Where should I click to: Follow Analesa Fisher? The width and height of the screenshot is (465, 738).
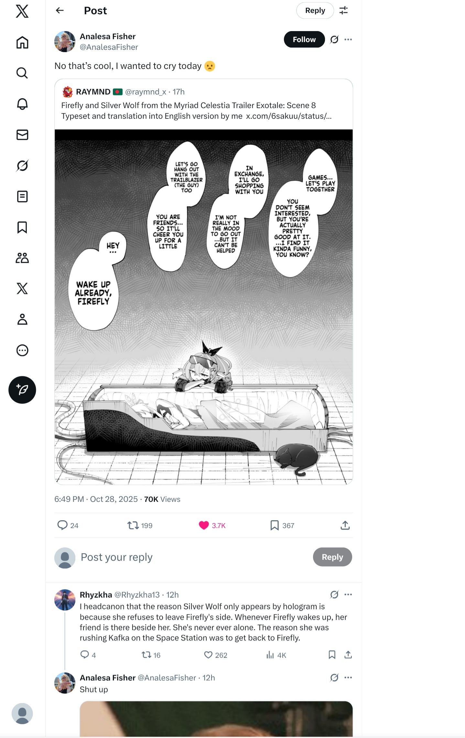pos(304,39)
